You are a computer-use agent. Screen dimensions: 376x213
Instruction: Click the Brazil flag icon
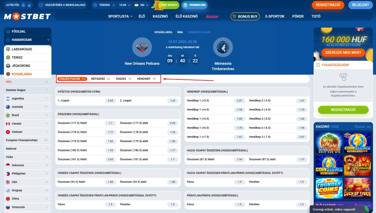coord(8,115)
